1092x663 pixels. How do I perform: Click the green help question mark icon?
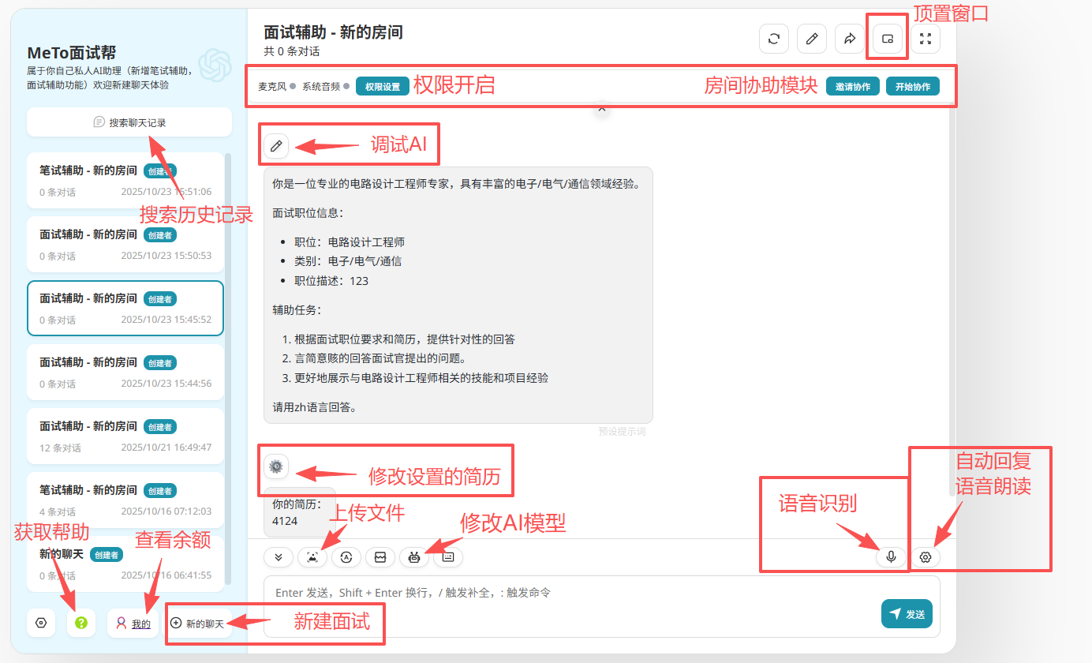(80, 623)
